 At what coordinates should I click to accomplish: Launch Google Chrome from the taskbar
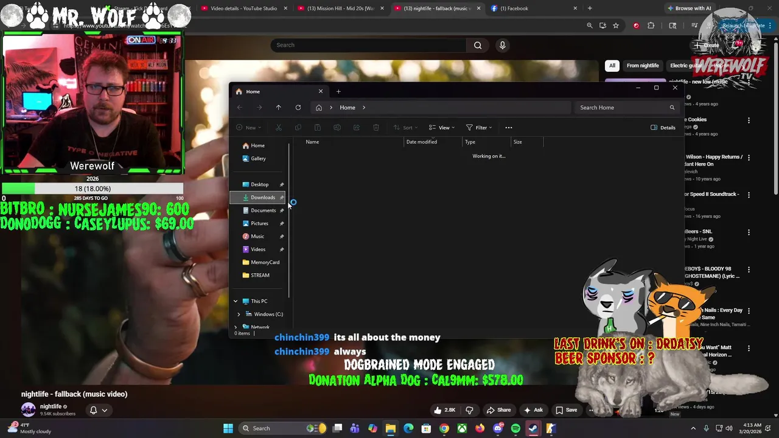444,428
